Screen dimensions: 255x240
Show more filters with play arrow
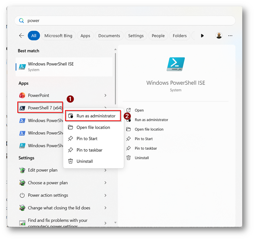coord(202,36)
